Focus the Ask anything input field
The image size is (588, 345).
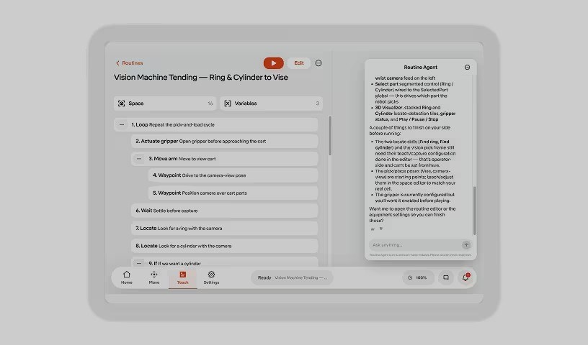click(416, 244)
